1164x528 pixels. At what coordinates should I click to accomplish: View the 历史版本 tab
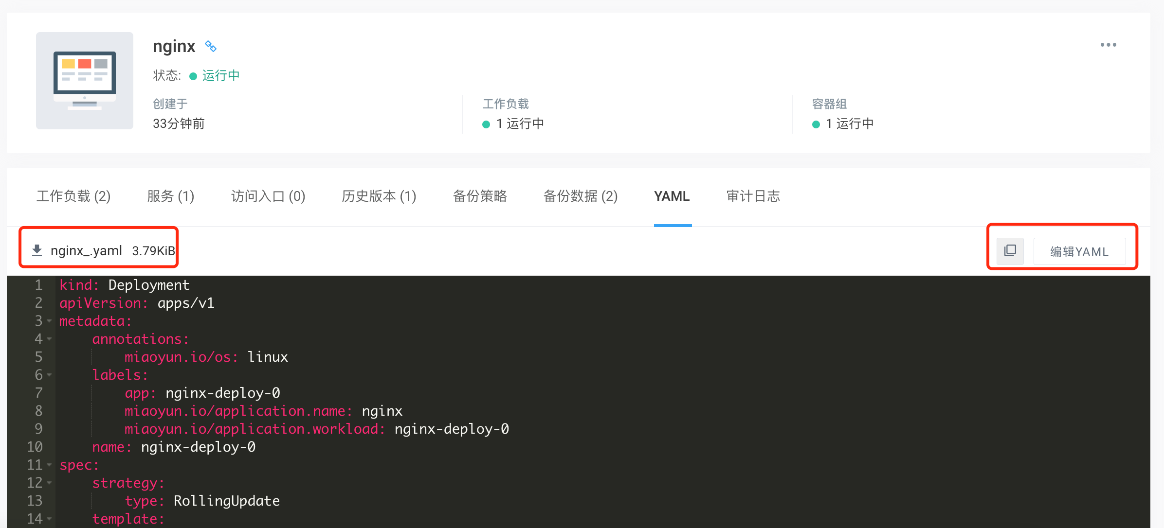point(379,196)
